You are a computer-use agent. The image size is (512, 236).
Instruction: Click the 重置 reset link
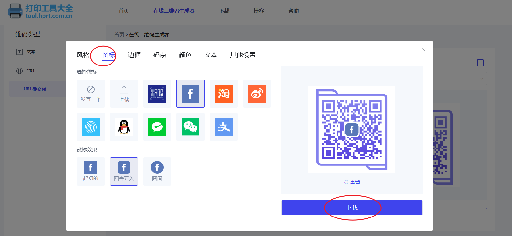(352, 182)
